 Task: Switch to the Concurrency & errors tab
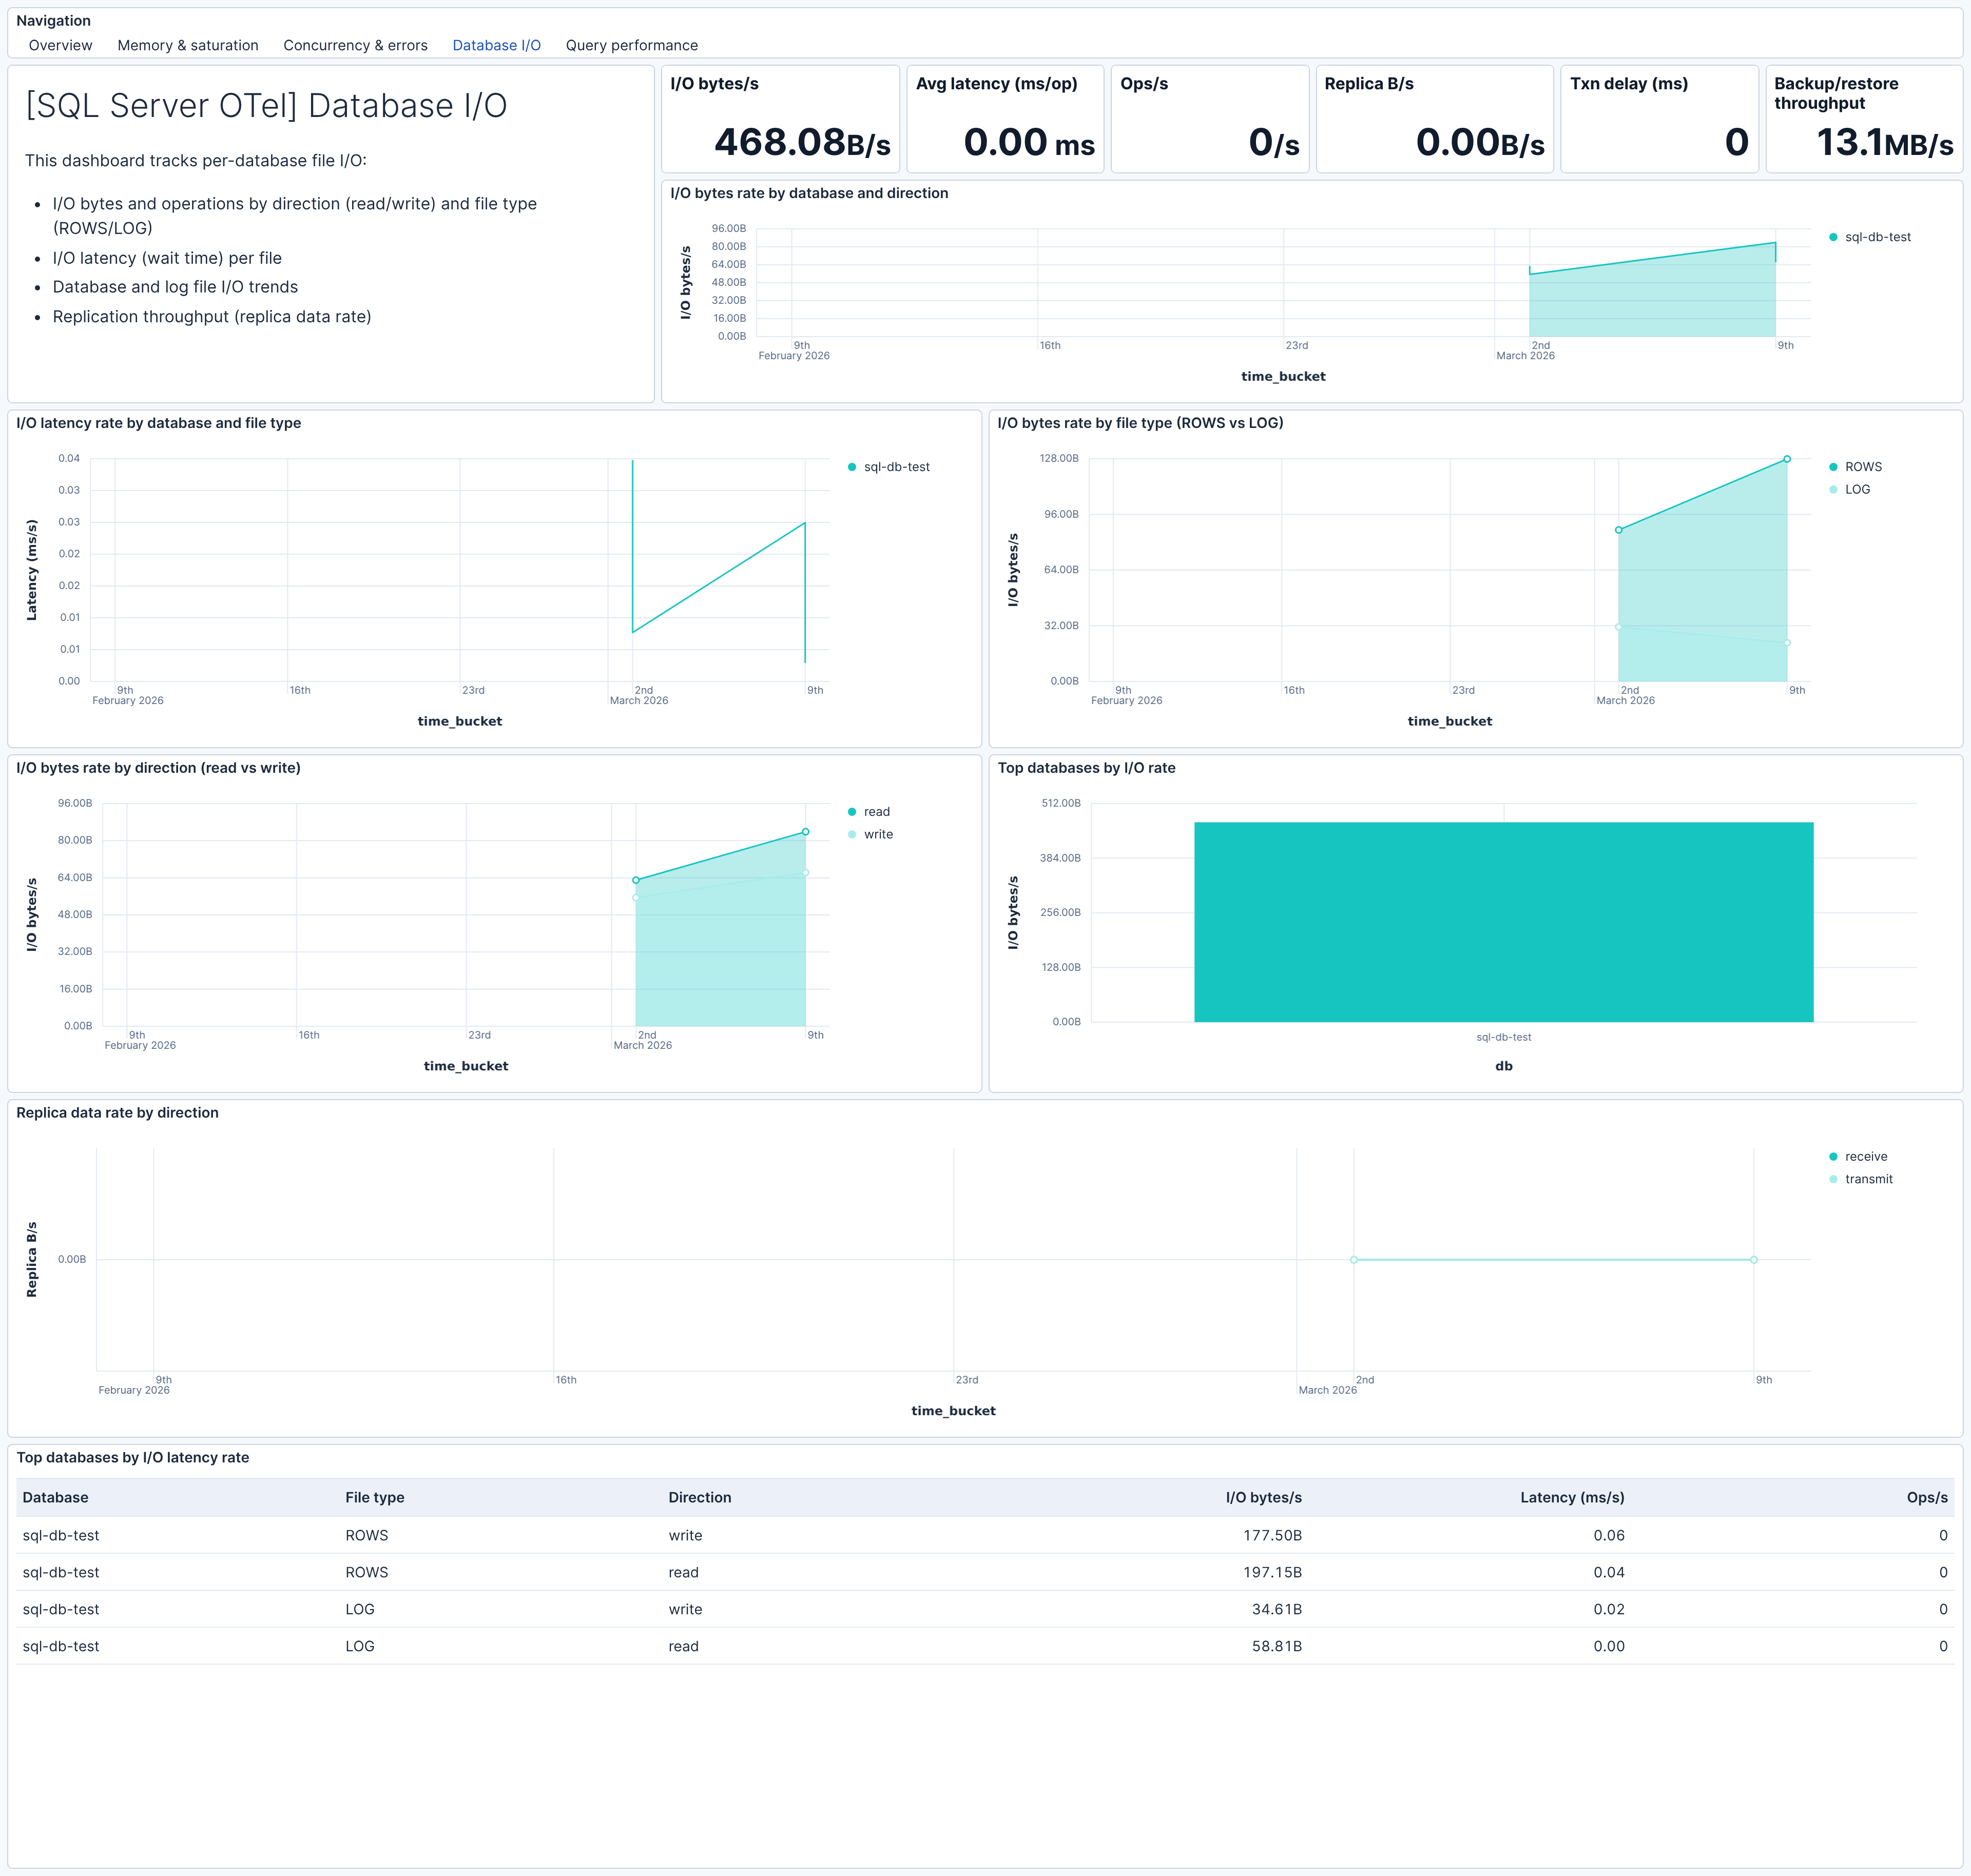(355, 45)
